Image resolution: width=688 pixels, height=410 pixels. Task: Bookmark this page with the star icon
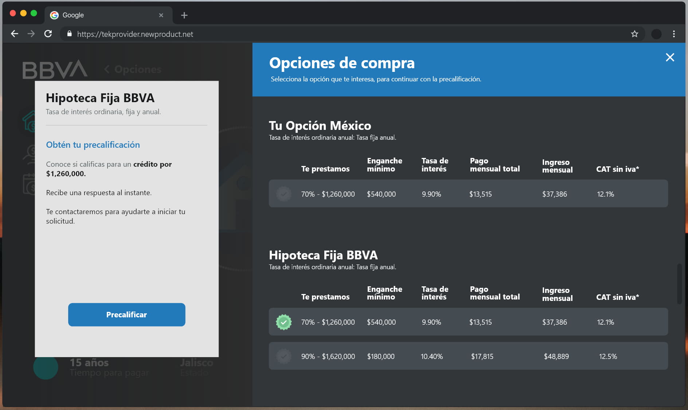point(634,34)
